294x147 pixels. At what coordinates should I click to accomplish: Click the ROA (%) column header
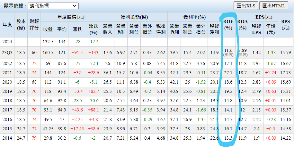point(243,25)
